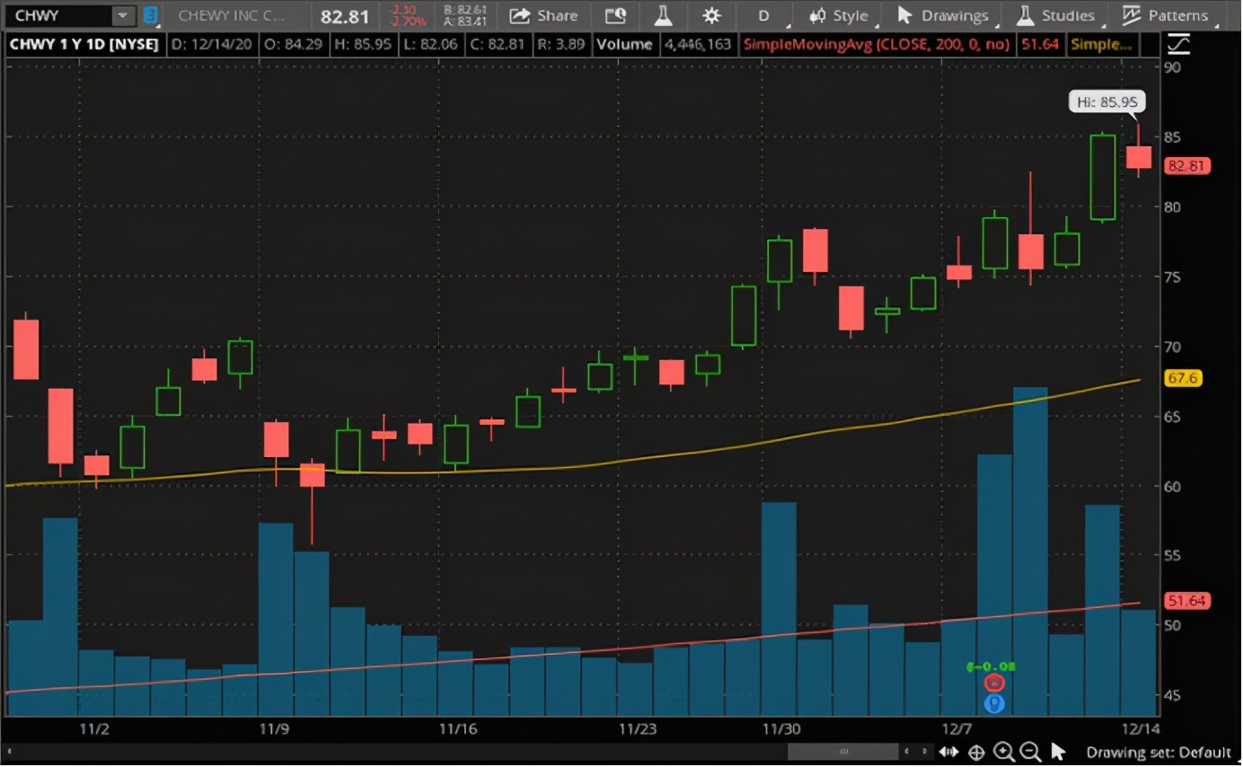Click the CHWY symbol input field
1243x767 pixels.
[x=58, y=15]
